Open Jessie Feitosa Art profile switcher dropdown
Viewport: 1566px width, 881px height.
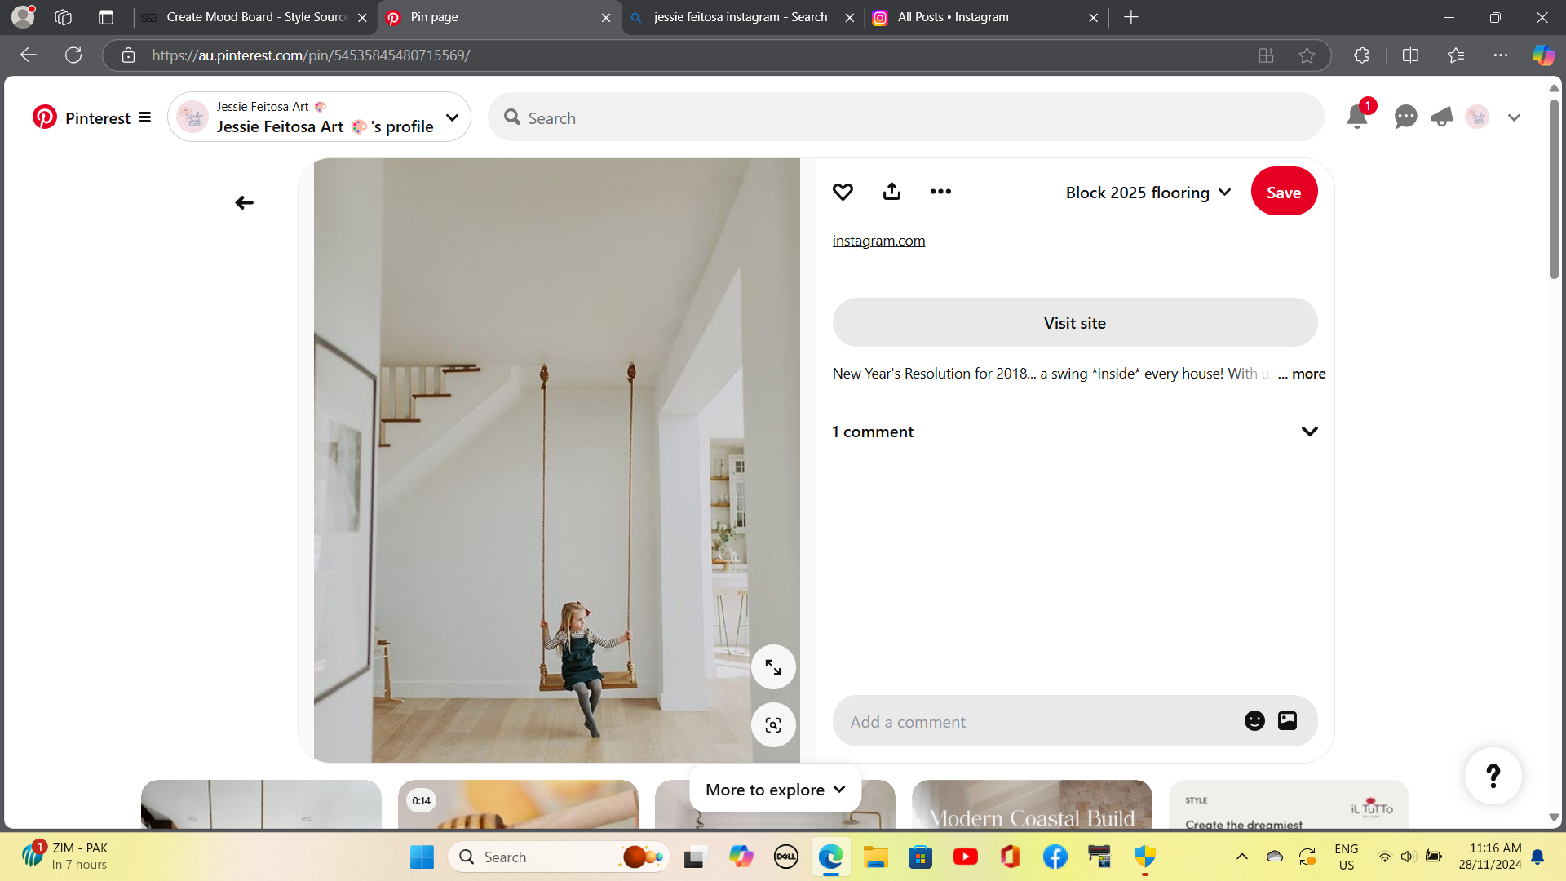coord(452,117)
